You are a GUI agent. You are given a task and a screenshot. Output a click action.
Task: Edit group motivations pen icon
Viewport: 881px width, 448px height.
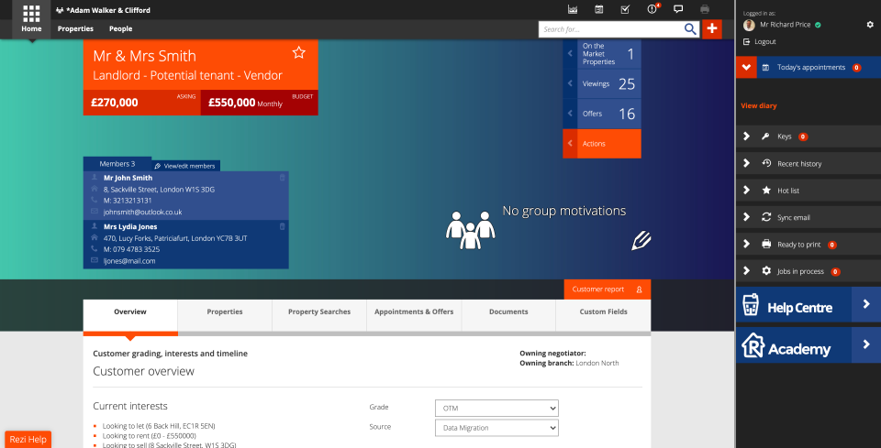pos(641,241)
